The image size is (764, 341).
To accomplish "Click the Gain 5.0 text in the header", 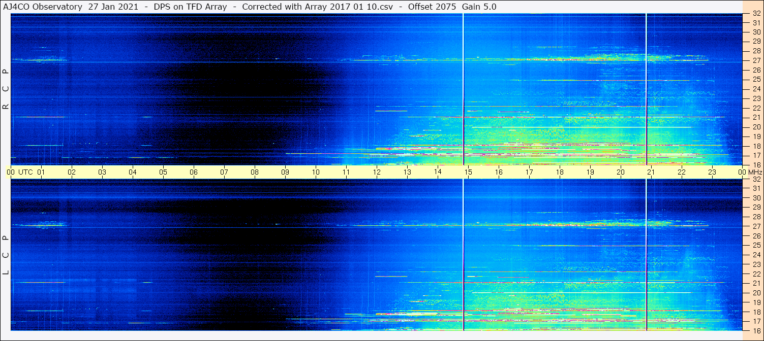I will click(x=479, y=7).
